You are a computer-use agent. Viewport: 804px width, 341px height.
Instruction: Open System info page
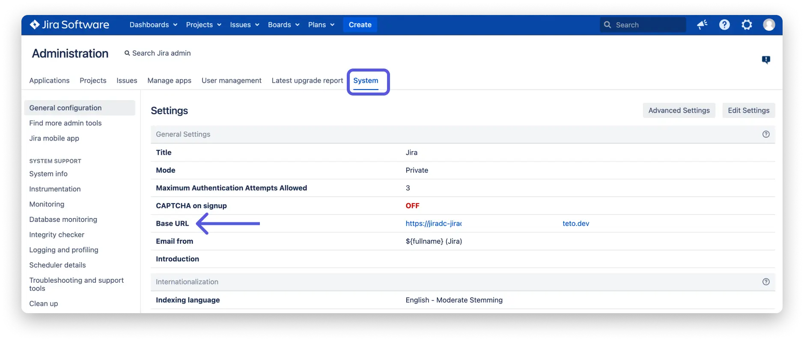pyautogui.click(x=48, y=174)
